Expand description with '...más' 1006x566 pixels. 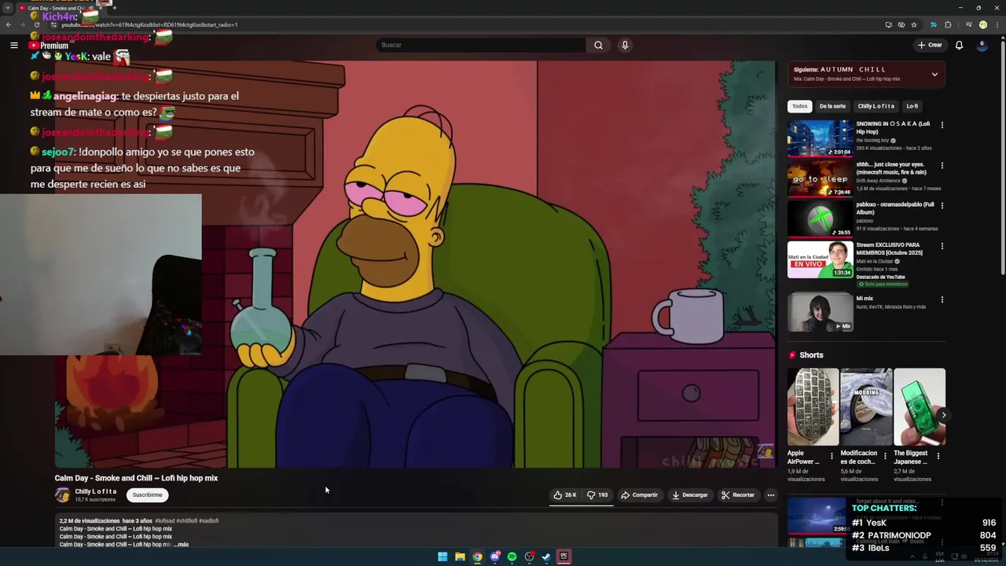(181, 544)
